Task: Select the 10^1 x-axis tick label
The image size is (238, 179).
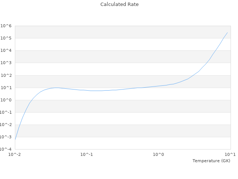Action: pos(230,154)
